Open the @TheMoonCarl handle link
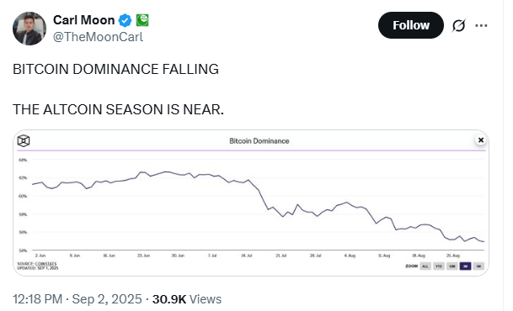 coord(99,37)
